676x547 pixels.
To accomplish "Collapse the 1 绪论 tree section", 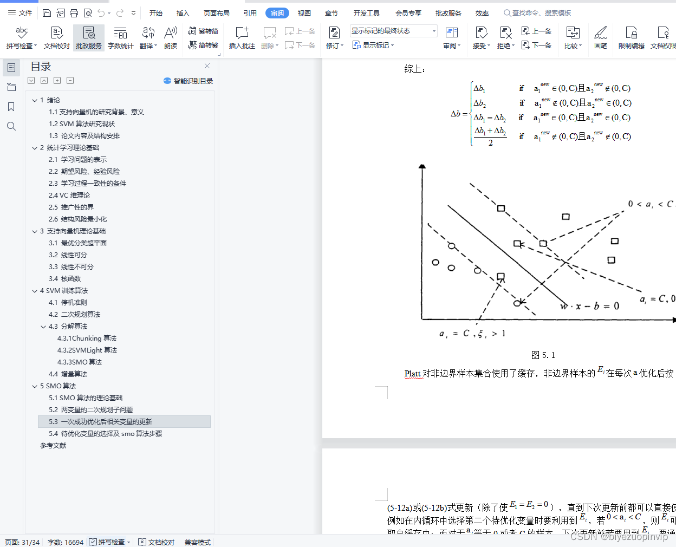I will tap(35, 100).
